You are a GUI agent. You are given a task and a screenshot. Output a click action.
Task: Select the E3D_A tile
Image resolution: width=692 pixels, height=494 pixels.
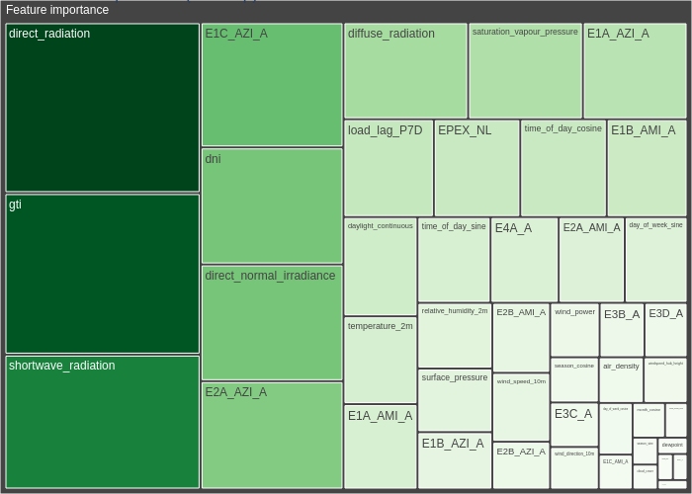click(x=665, y=330)
